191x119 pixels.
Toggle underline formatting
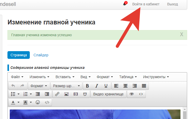click(x=106, y=86)
